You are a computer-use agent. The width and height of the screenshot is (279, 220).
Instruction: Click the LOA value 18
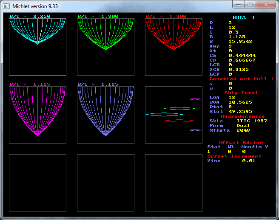click(232, 97)
